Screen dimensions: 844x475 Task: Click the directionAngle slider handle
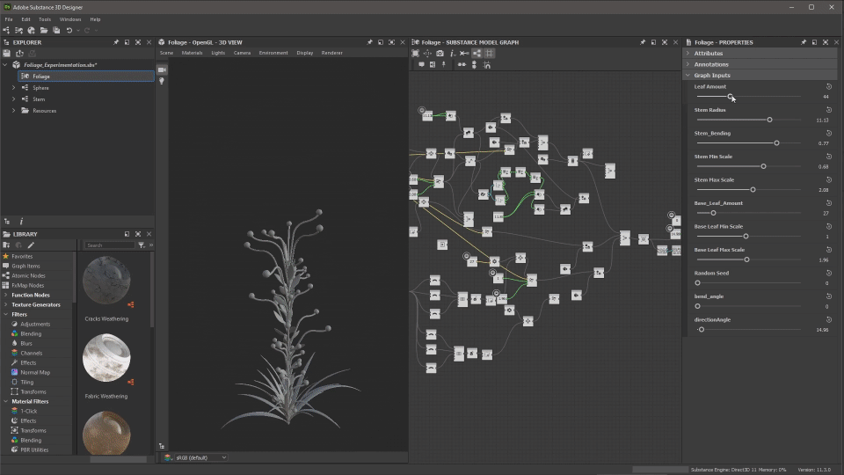(702, 330)
